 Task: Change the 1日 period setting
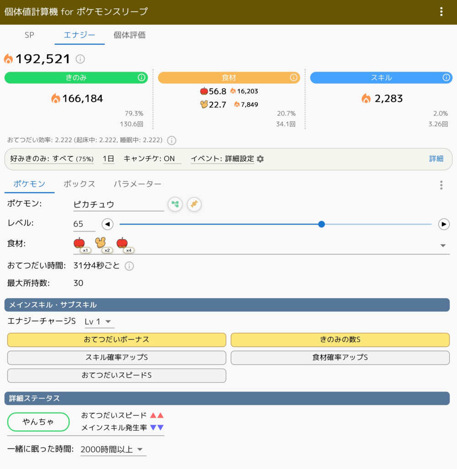[x=108, y=159]
